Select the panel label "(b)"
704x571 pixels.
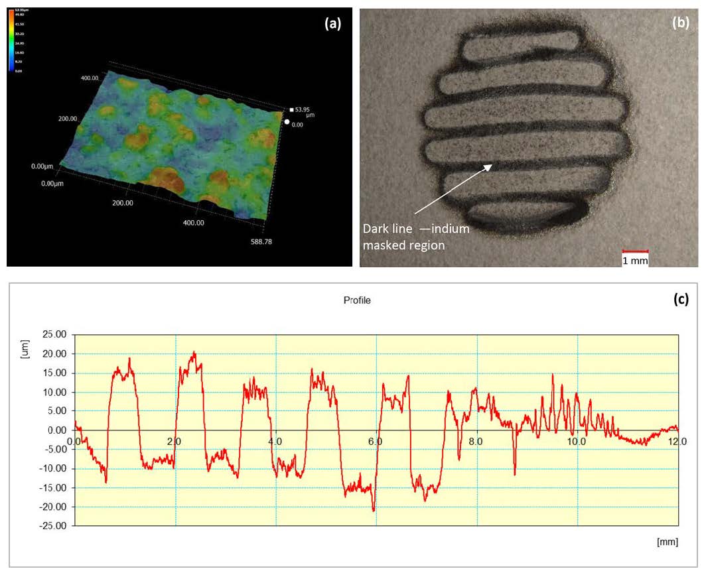(681, 23)
